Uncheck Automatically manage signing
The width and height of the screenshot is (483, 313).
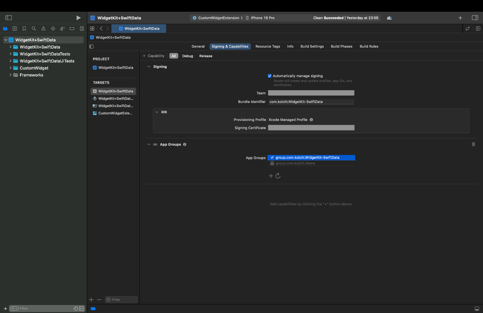pos(270,76)
